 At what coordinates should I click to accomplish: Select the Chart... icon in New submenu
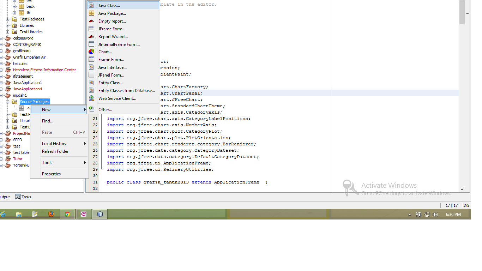point(91,52)
